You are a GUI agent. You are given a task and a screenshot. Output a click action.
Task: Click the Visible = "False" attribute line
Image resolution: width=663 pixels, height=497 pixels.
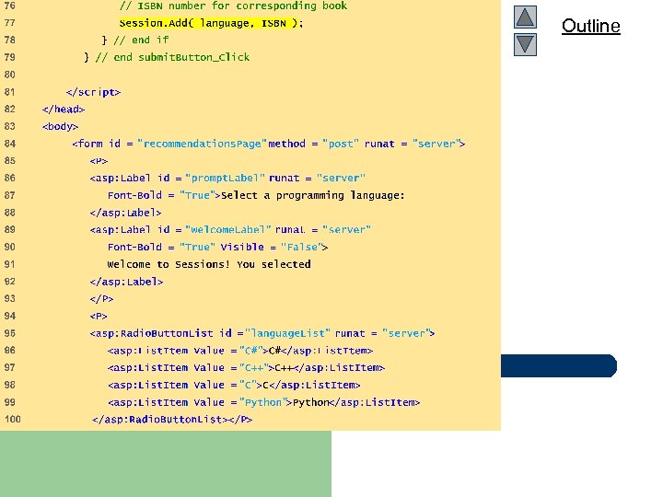(217, 247)
